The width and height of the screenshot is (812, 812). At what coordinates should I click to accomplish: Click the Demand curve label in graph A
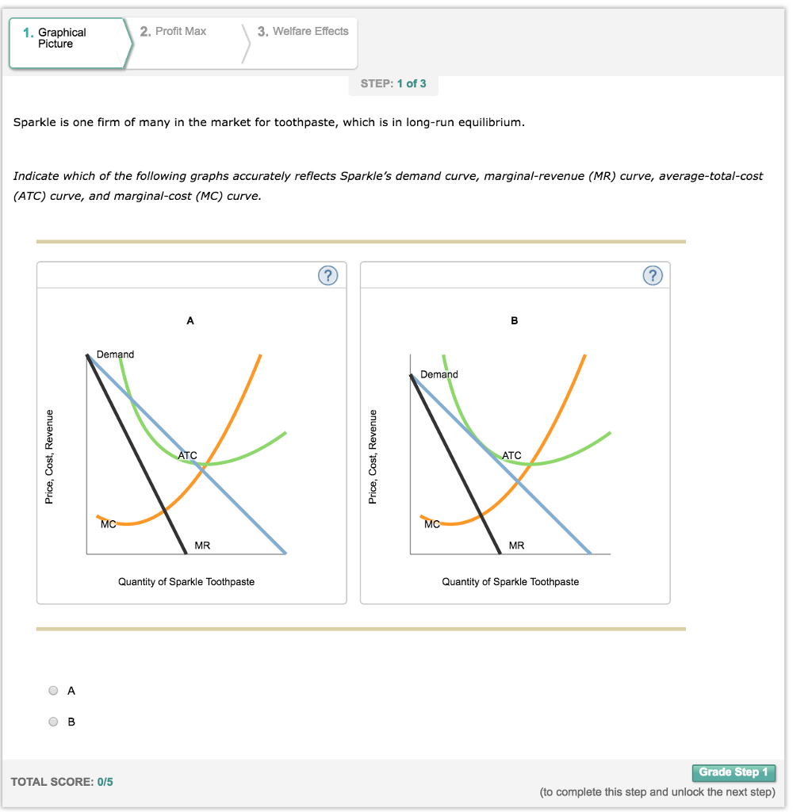(114, 354)
